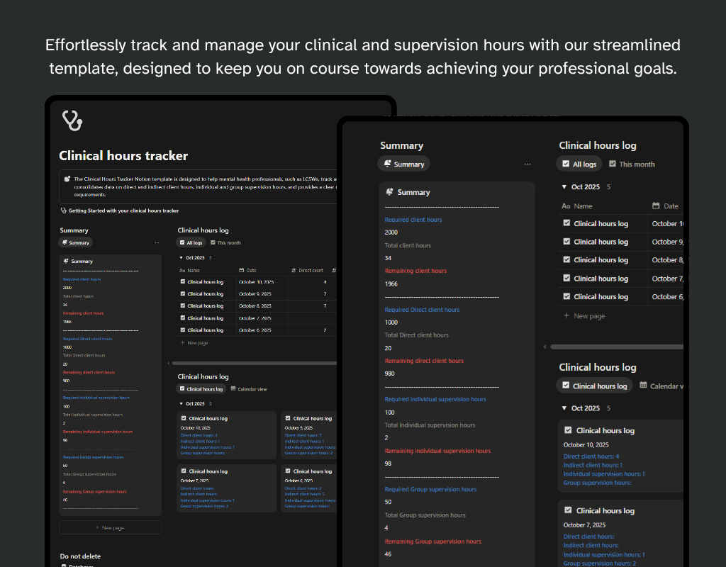Collapse the Oct 2025 gallery group in front window
The width and height of the screenshot is (726, 567).
point(564,408)
